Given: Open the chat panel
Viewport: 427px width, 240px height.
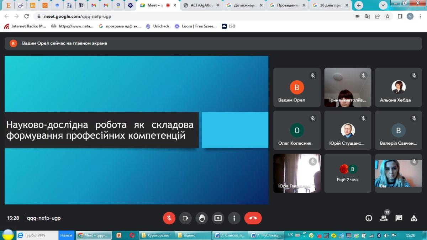Looking at the screenshot, I should [x=399, y=218].
